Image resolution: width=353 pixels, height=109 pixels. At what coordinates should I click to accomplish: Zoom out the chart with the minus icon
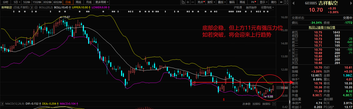coord(193,2)
